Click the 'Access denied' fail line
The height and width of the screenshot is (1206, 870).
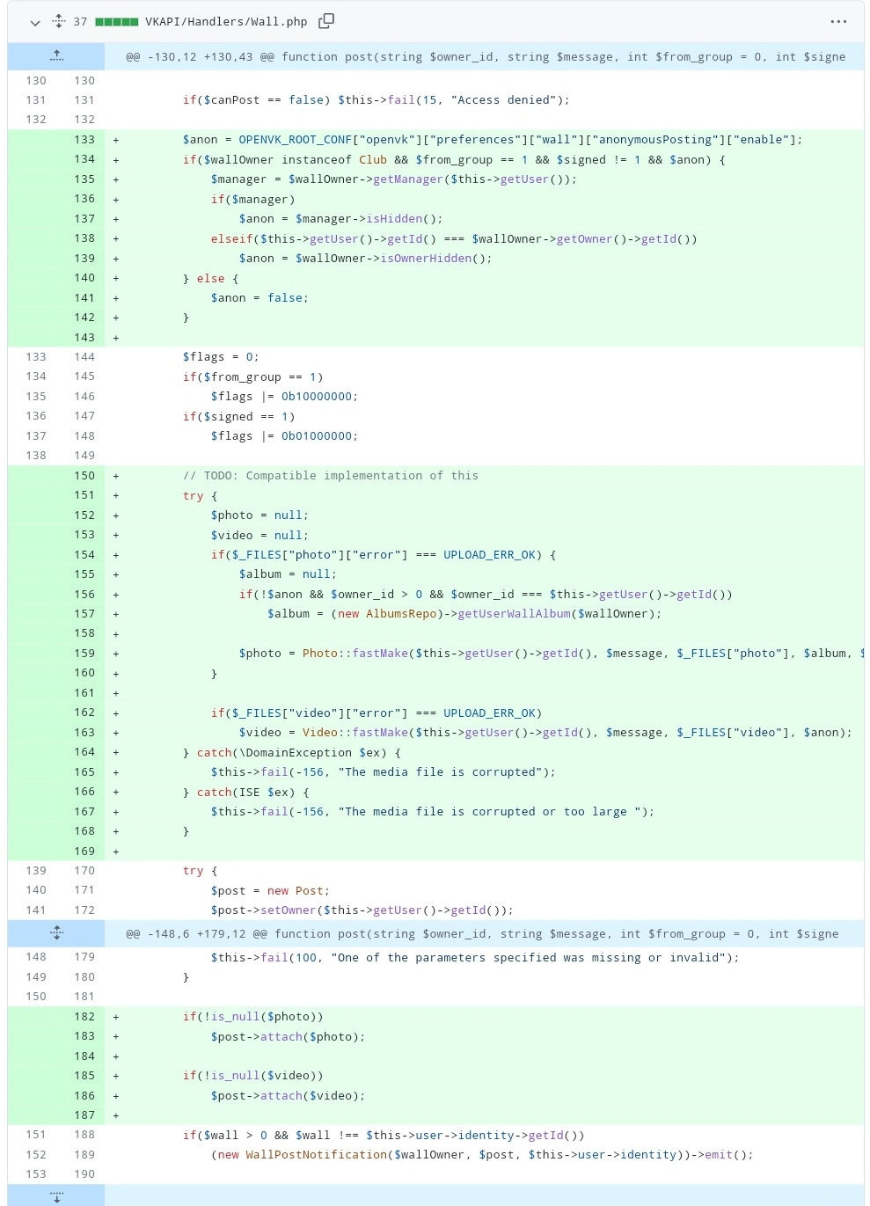tap(376, 100)
